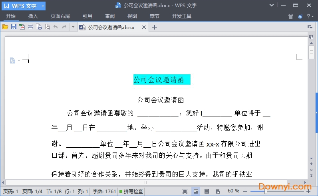Zoom in with the plus button
The height and width of the screenshot is (196, 318).
pos(308,191)
